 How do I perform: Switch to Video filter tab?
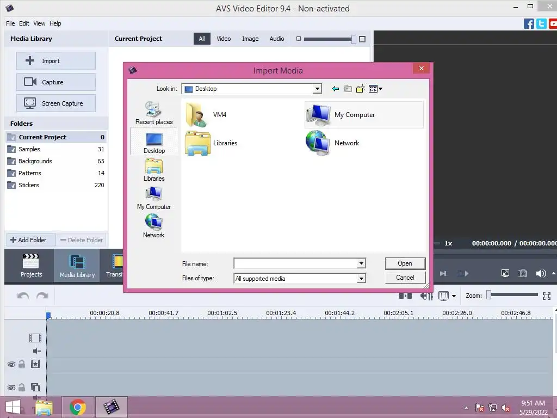224,39
